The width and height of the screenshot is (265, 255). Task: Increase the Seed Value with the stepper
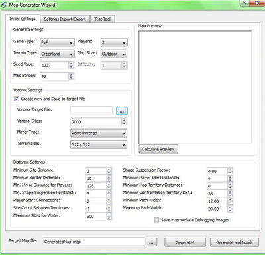(x=71, y=64)
